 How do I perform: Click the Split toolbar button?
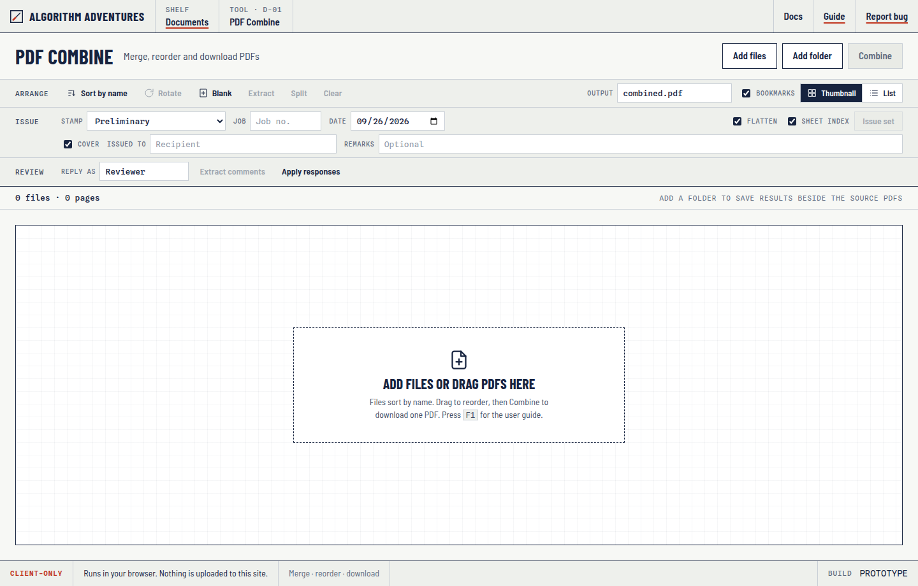pyautogui.click(x=299, y=93)
